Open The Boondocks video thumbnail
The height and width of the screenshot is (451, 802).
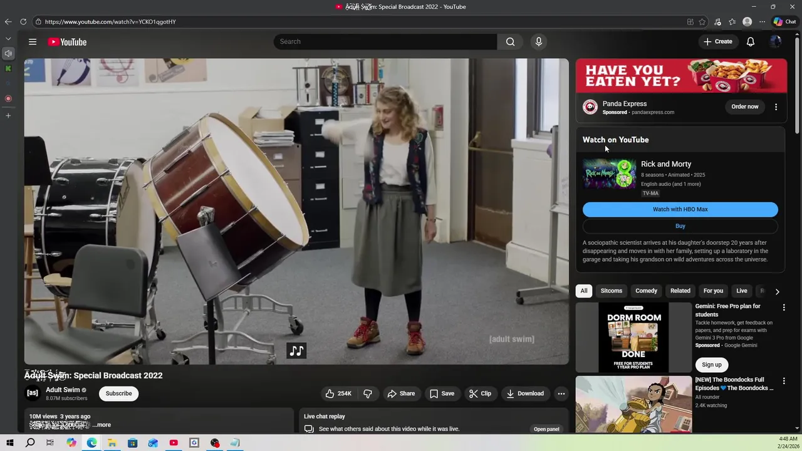633,404
